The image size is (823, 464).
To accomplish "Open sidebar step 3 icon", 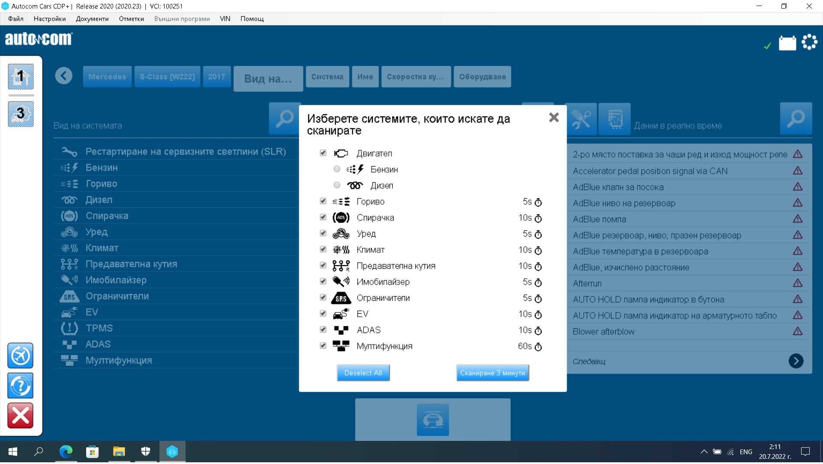I will 21,114.
